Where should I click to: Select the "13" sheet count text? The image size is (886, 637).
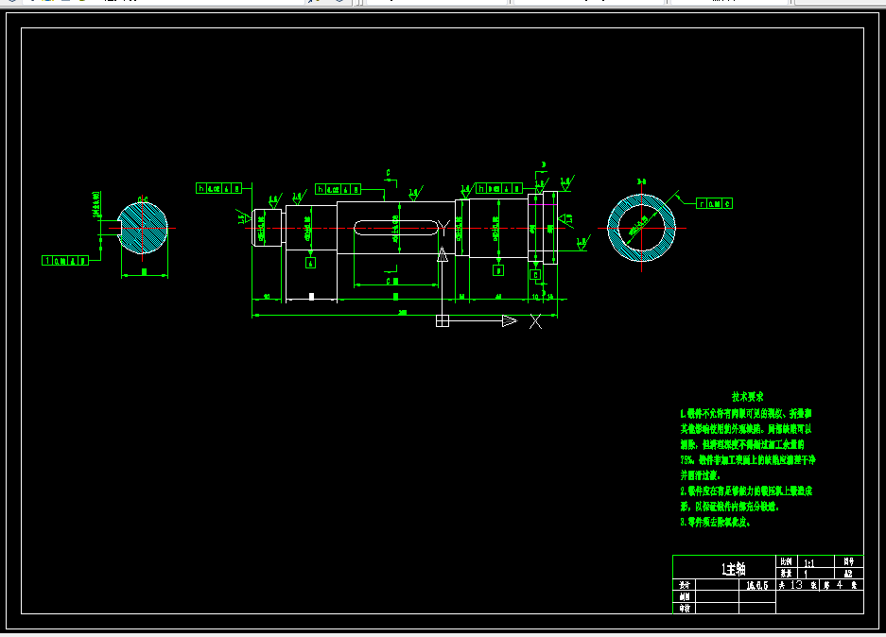click(x=796, y=585)
